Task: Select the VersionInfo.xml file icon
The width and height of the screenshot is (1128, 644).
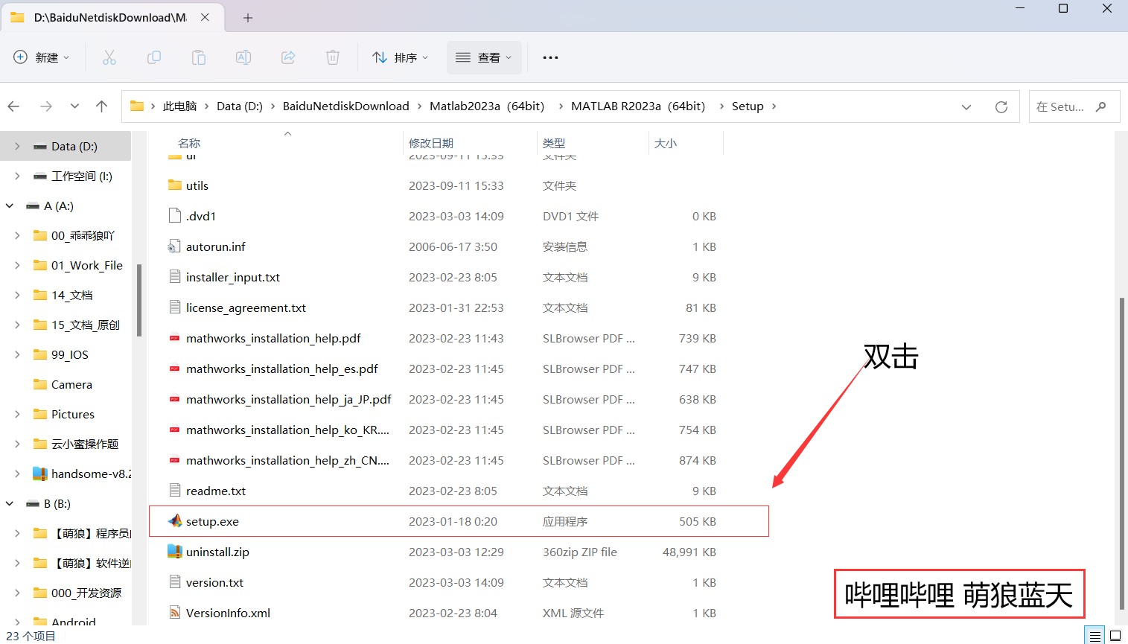Action: 175,613
